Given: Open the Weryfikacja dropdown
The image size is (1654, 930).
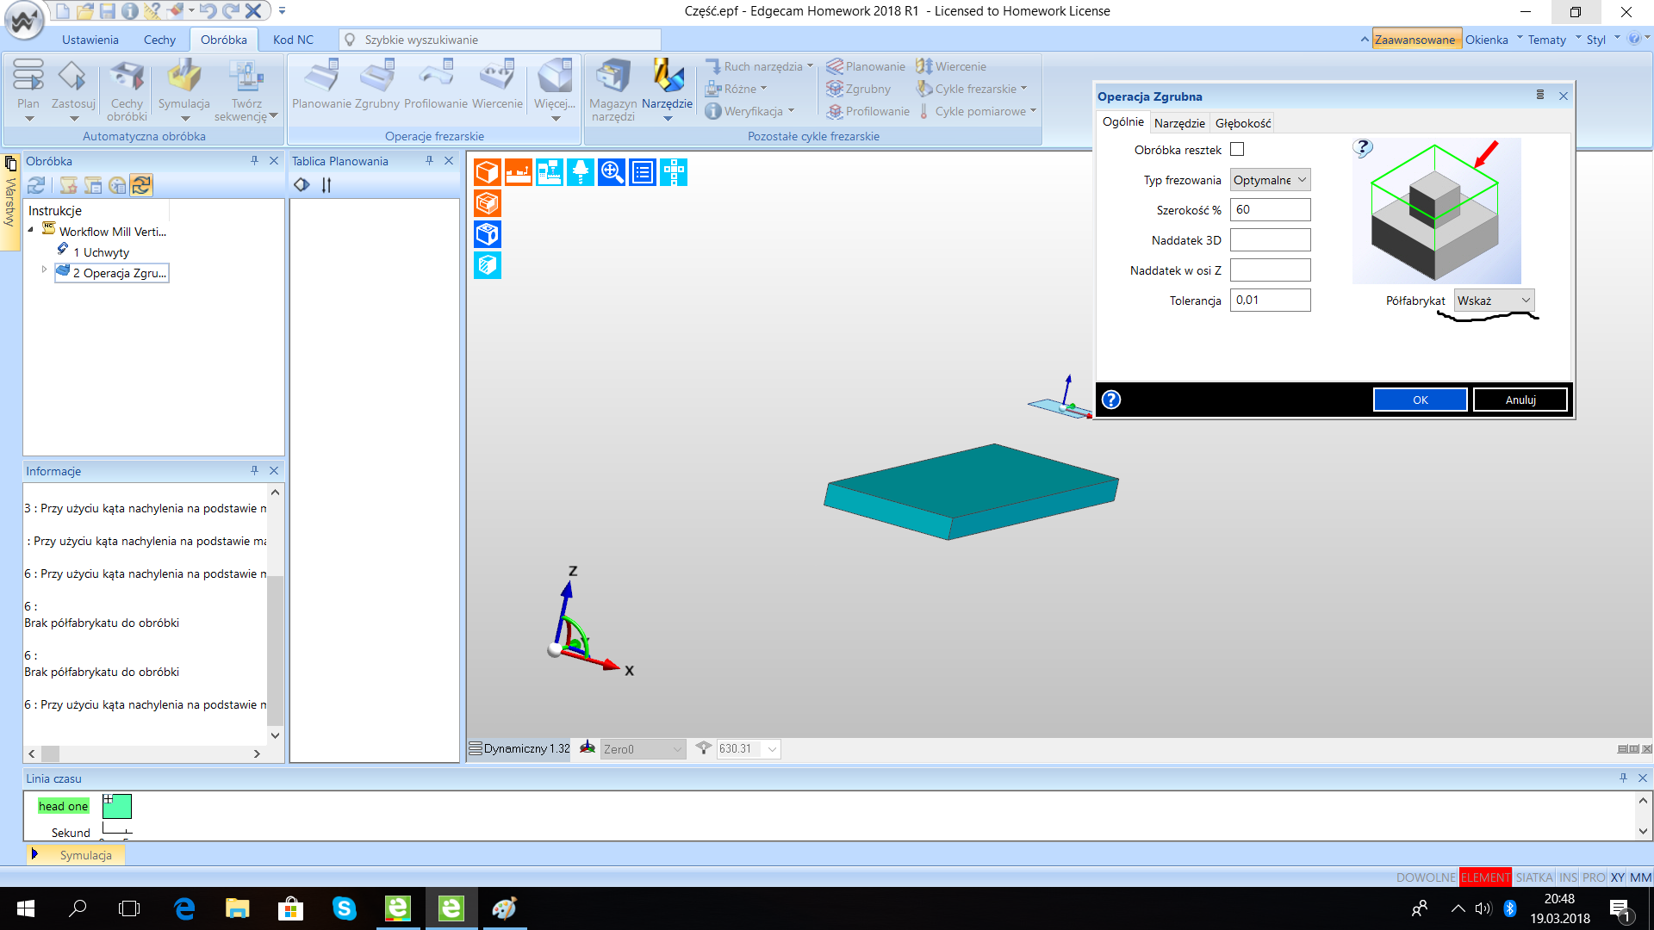Looking at the screenshot, I should (x=749, y=111).
